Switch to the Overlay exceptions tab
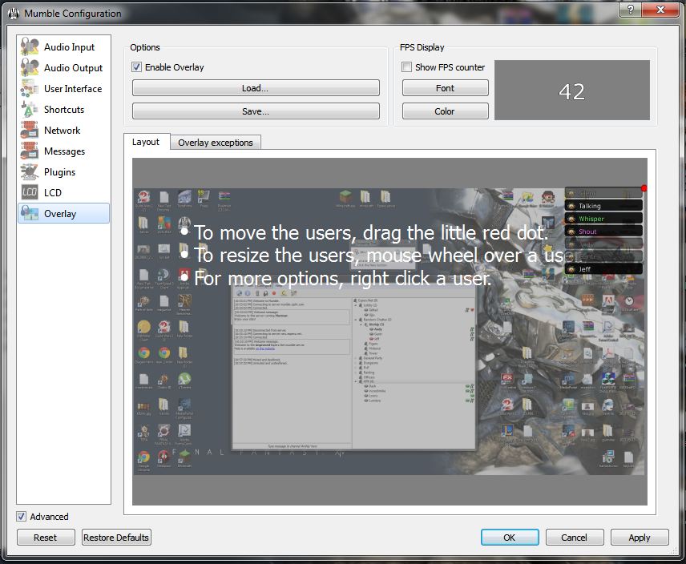 click(215, 143)
